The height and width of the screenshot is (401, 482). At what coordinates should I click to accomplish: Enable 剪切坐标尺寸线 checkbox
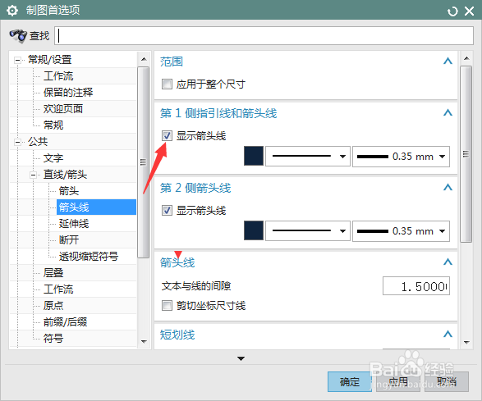click(167, 306)
